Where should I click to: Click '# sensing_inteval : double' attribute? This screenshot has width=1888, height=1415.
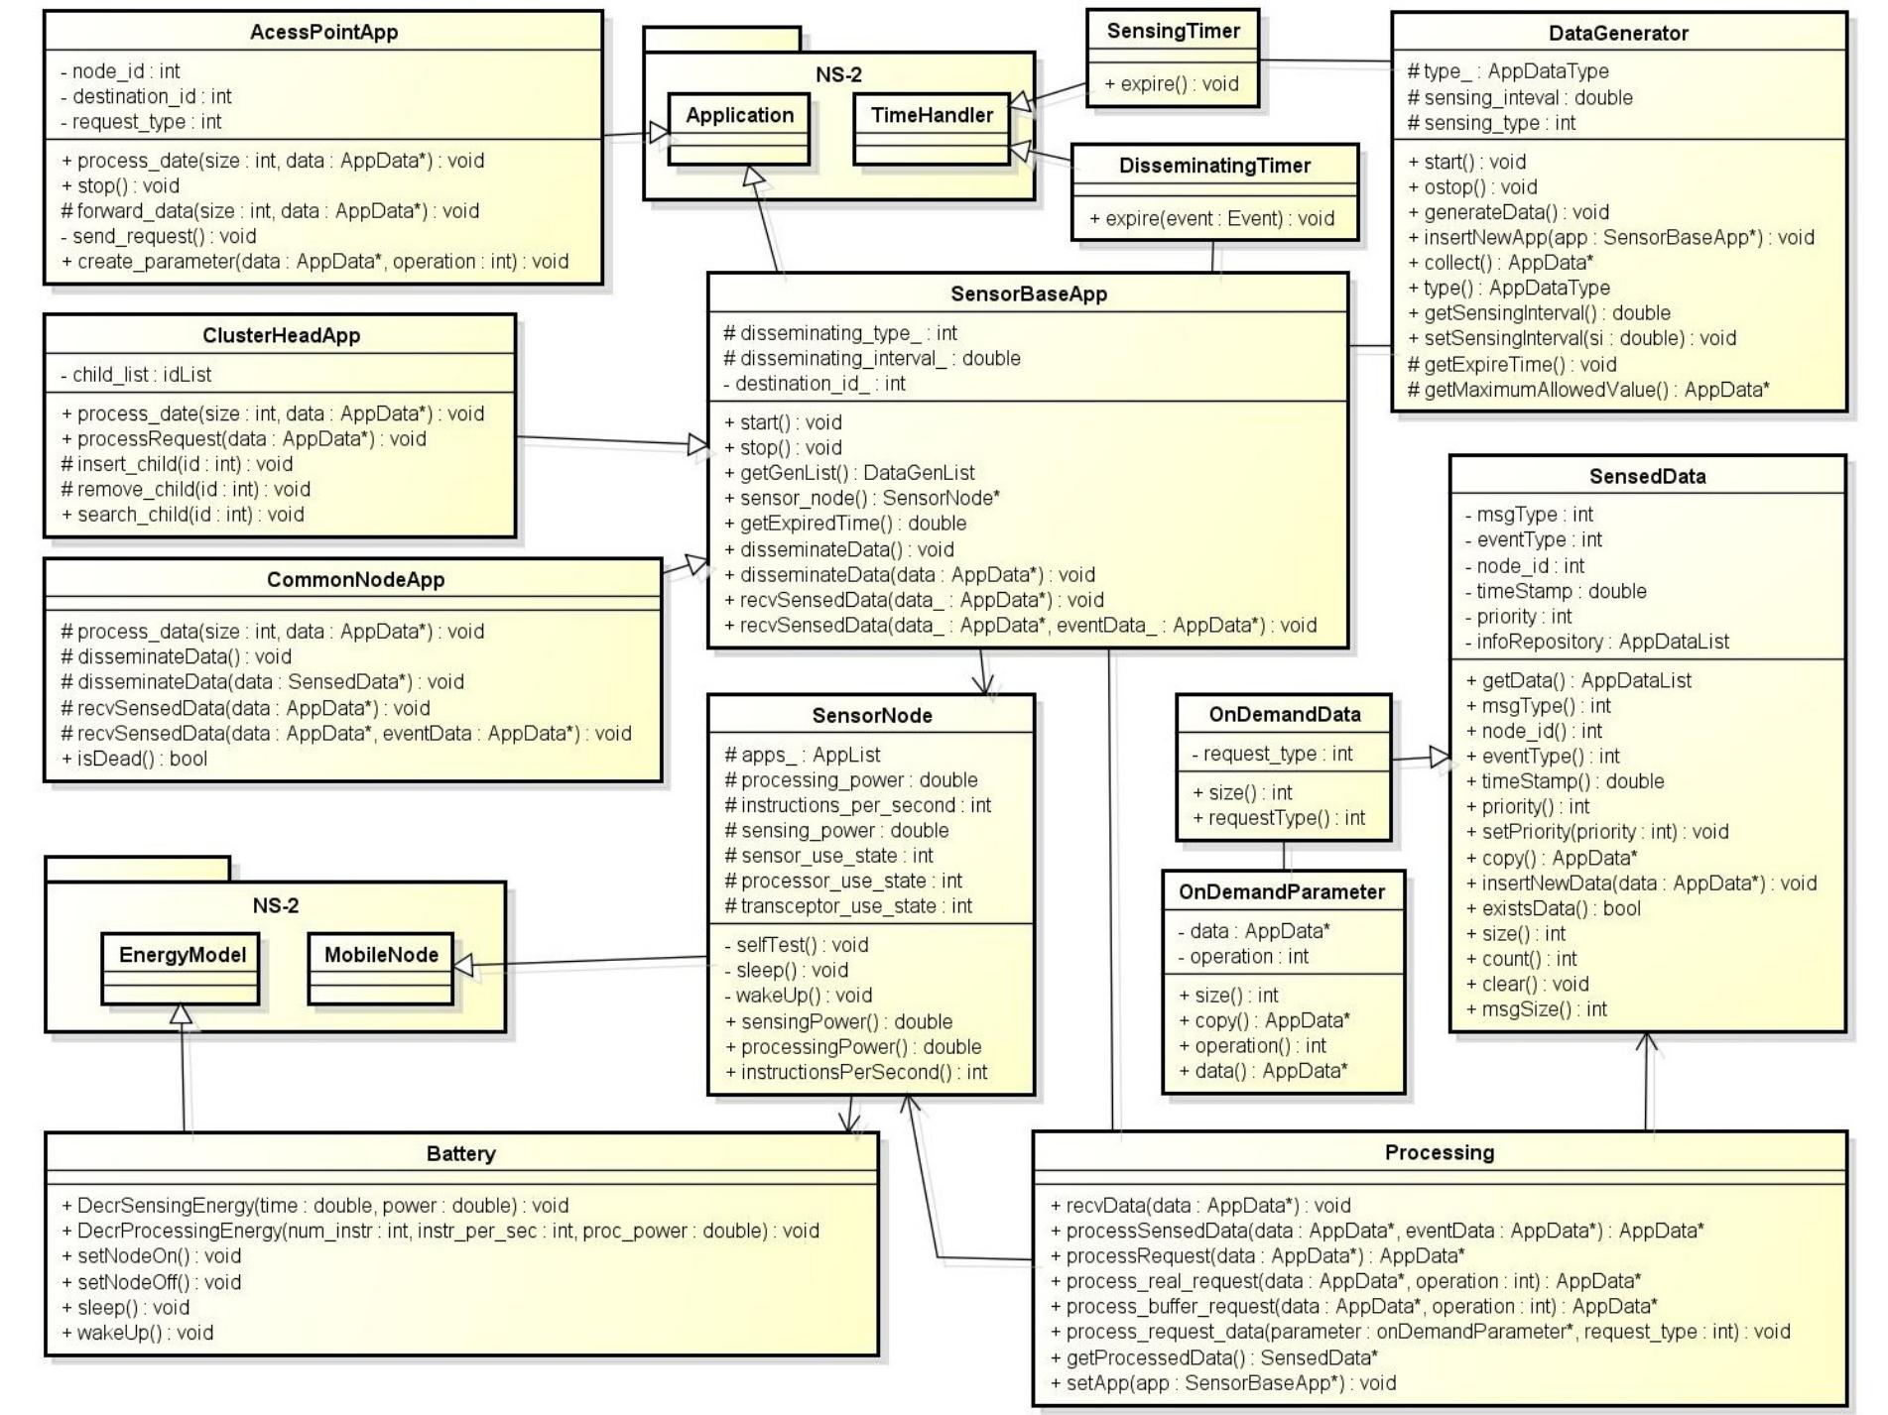[1520, 97]
